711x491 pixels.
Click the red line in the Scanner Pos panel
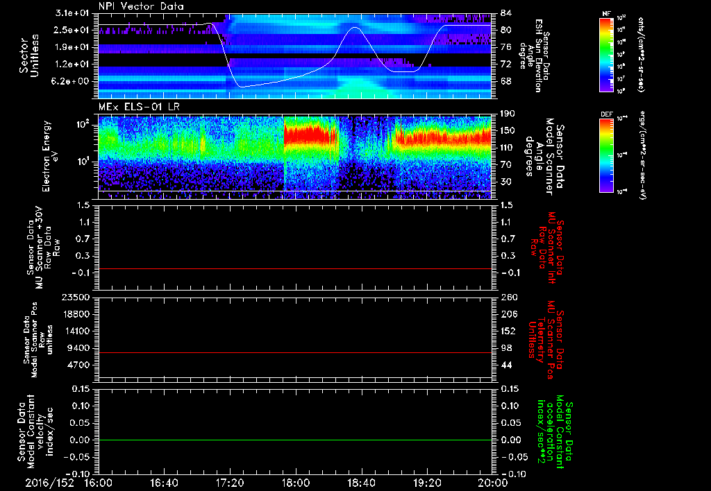[294, 352]
